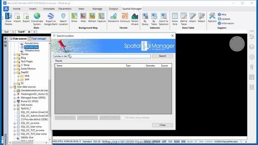Expand the Tech Pages folder
Image resolution: width=258 pixels, height=145 pixels.
pos(15,62)
